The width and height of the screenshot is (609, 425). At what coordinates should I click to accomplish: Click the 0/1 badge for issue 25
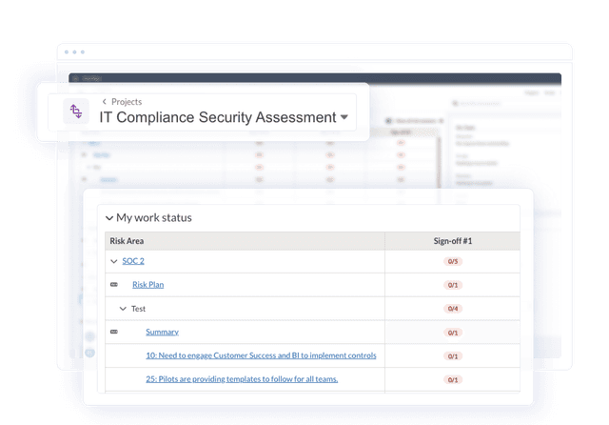[x=453, y=380]
